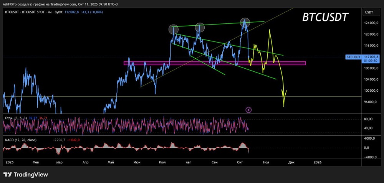This screenshot has width=384, height=183.
Task: Click the TradingView logo
Action: coord(26,175)
